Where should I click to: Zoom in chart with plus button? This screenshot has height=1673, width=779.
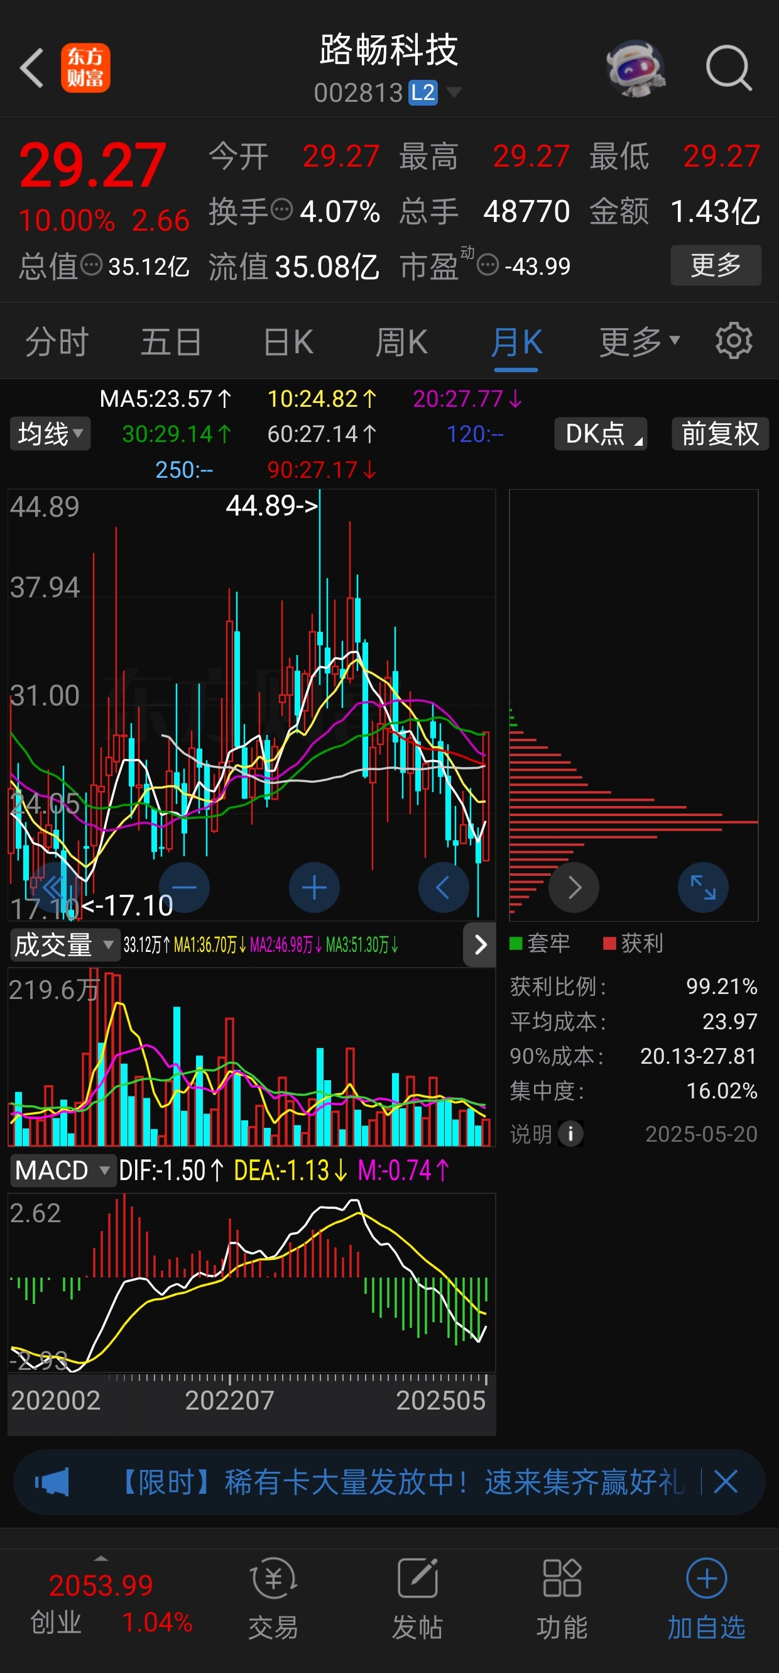coord(314,887)
